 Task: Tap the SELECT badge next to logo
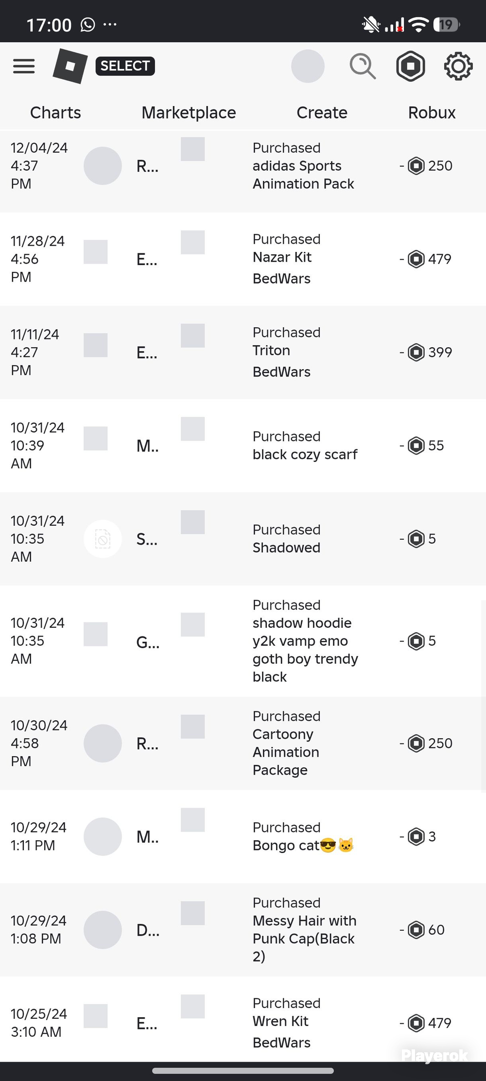pos(125,66)
